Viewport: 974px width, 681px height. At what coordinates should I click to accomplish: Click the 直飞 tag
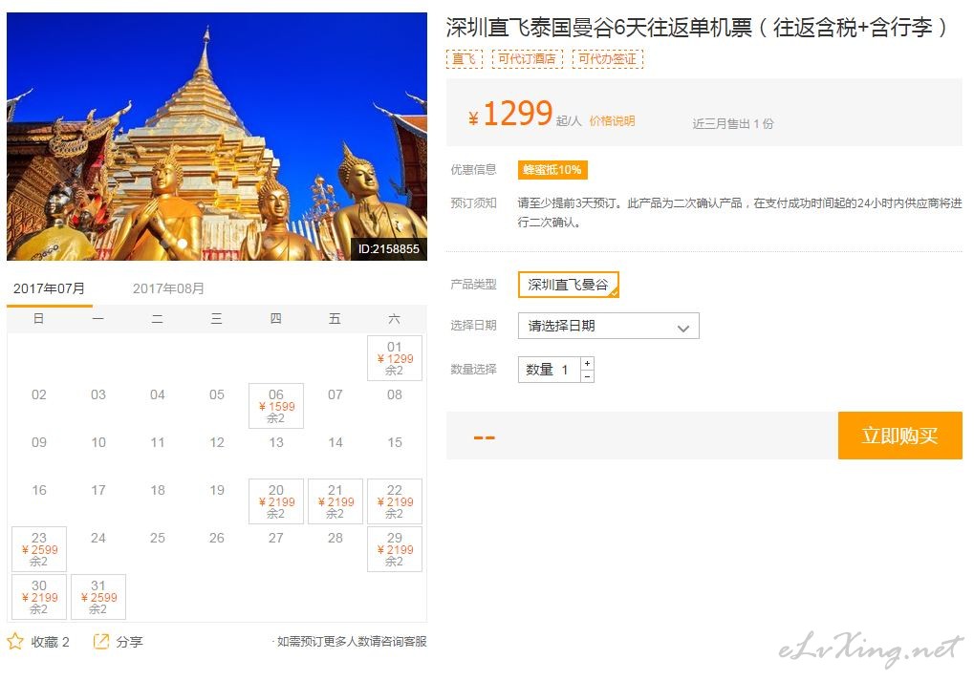point(464,59)
